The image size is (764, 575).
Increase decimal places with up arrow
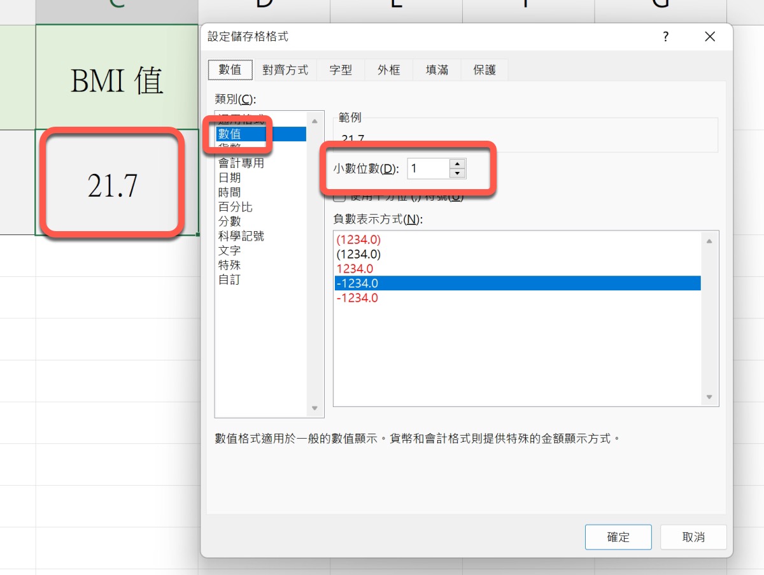pyautogui.click(x=457, y=164)
